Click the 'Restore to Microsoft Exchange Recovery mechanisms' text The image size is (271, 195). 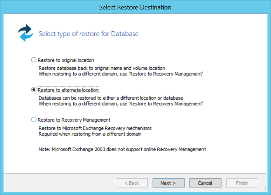tap(95, 128)
